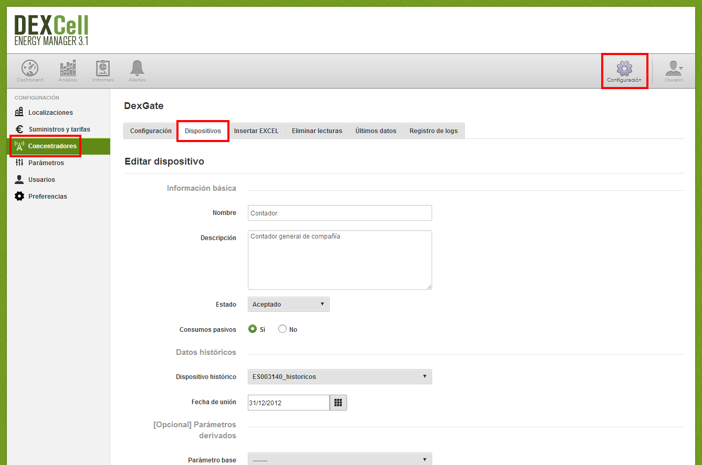Switch to the Configuración tab of DexGate
The width and height of the screenshot is (702, 465).
click(x=151, y=131)
